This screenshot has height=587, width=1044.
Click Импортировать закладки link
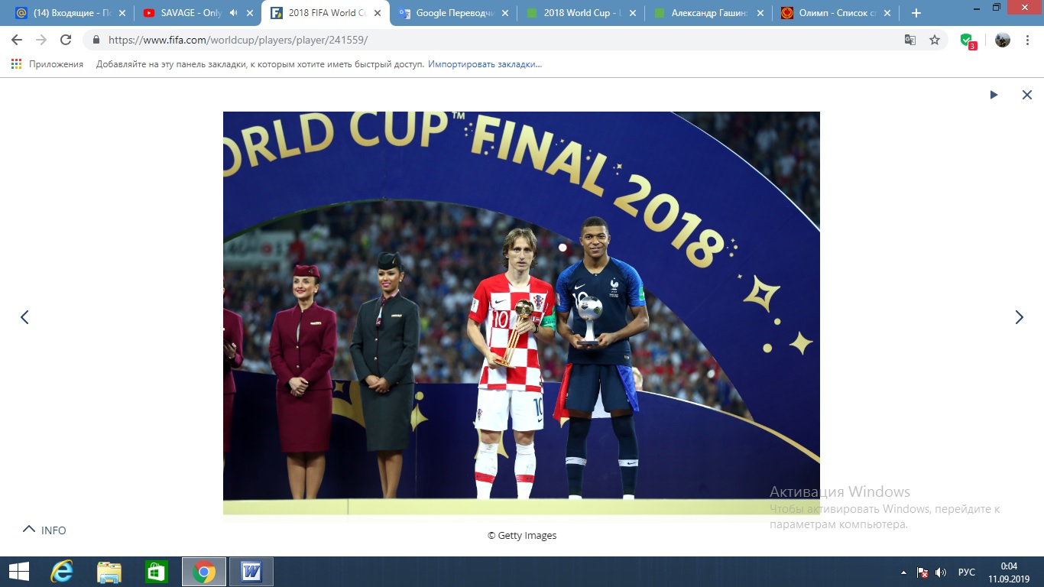click(485, 64)
